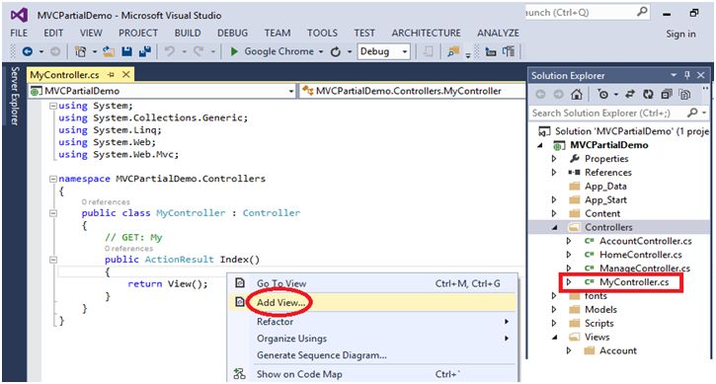This screenshot has width=716, height=384.
Task: Open the VIEW menu
Action: (x=91, y=33)
